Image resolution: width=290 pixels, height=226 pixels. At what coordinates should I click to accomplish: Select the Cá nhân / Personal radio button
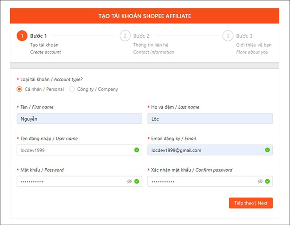20,89
